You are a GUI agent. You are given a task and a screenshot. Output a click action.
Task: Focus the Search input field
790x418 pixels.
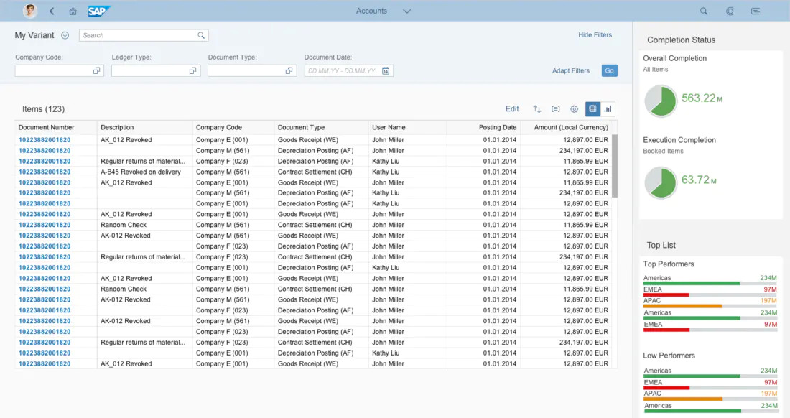tap(144, 35)
